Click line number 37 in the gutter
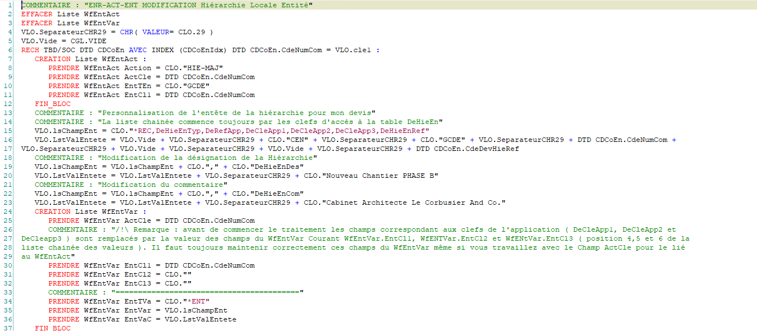This screenshot has width=757, height=331. click(x=10, y=328)
